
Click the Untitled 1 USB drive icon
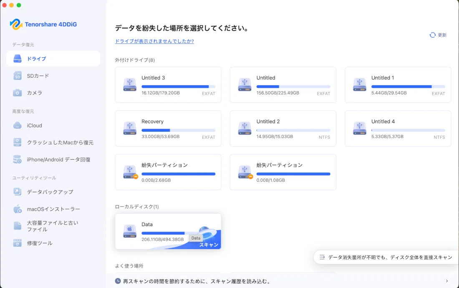pyautogui.click(x=359, y=85)
